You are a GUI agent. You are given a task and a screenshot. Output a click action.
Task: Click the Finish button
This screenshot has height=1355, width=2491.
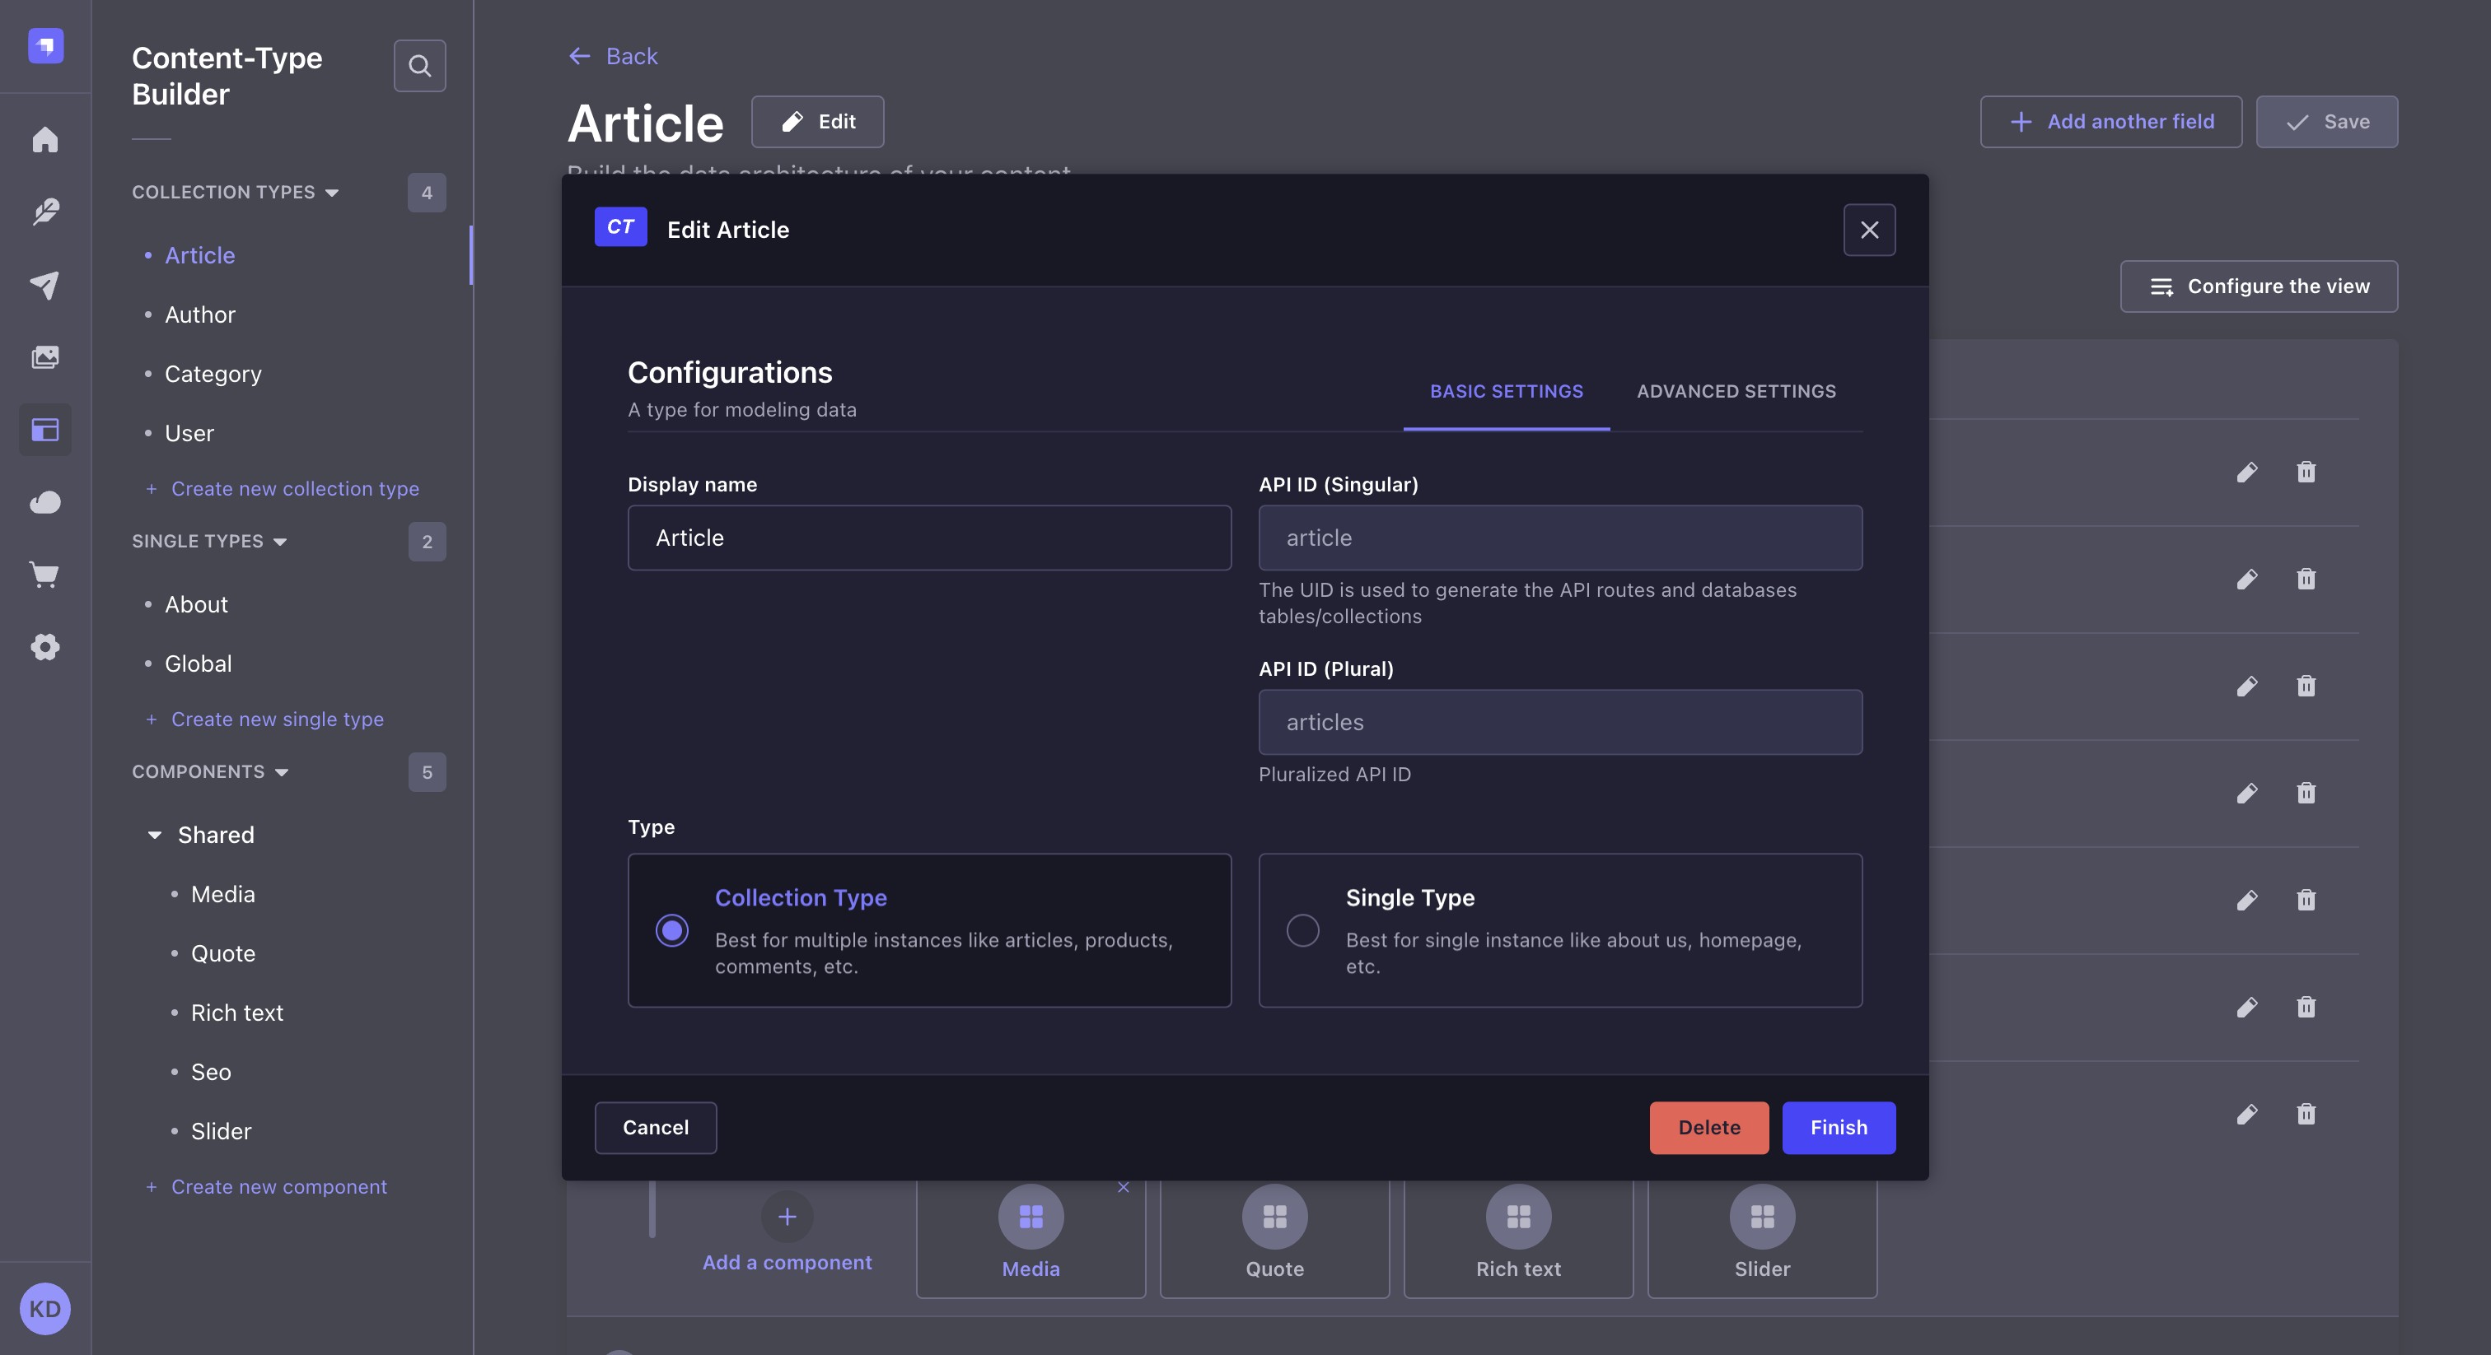(1839, 1128)
